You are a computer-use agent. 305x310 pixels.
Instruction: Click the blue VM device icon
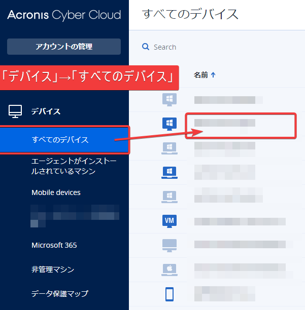point(169,220)
